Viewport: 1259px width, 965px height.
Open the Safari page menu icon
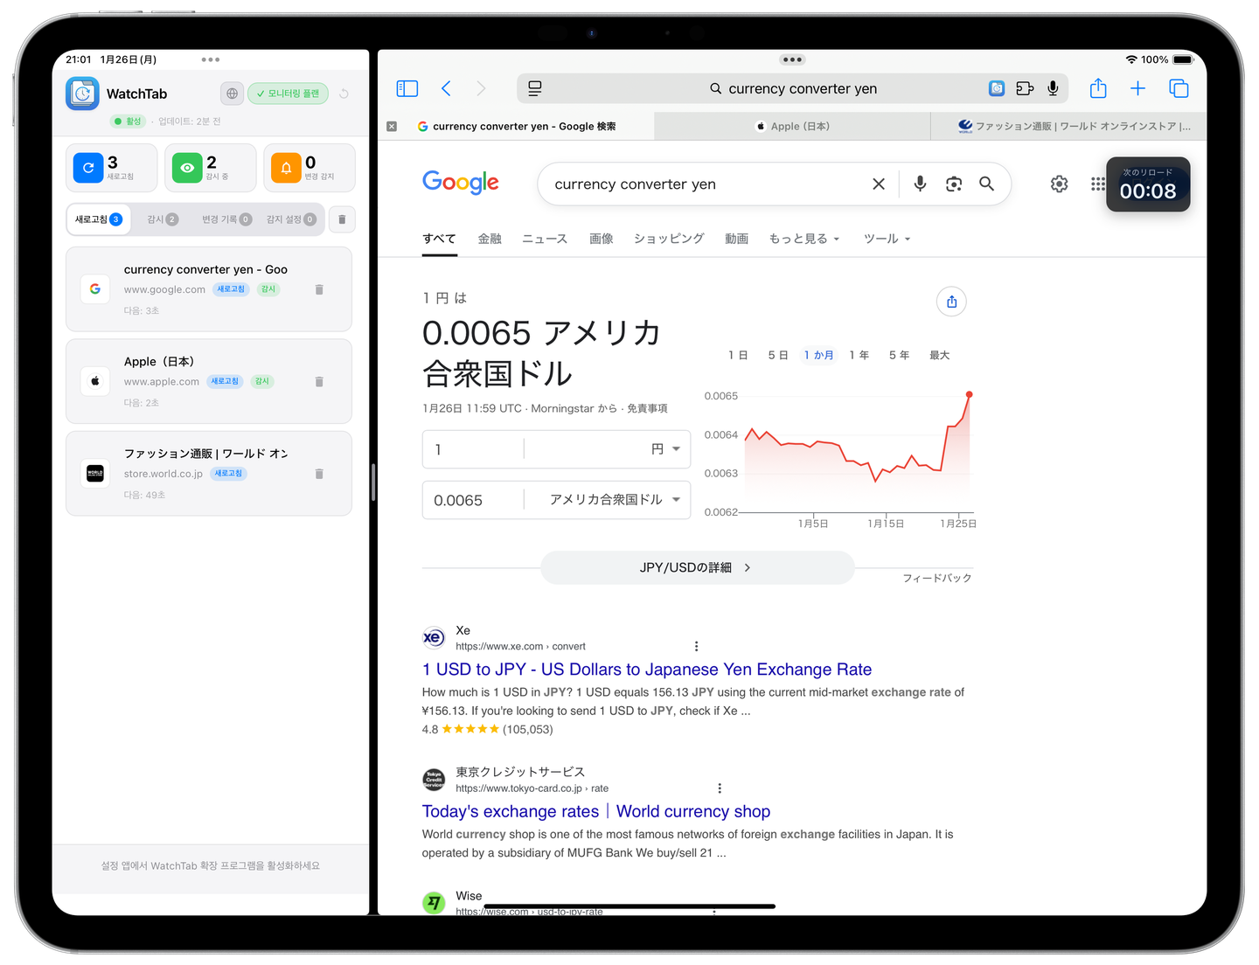point(535,88)
